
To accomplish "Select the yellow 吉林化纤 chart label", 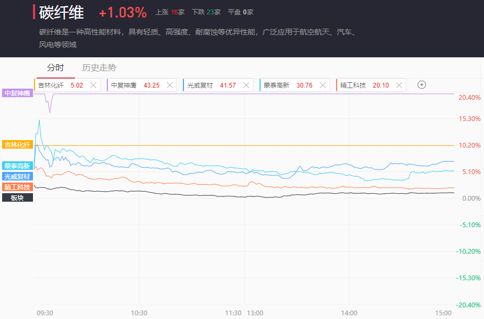I will [18, 144].
